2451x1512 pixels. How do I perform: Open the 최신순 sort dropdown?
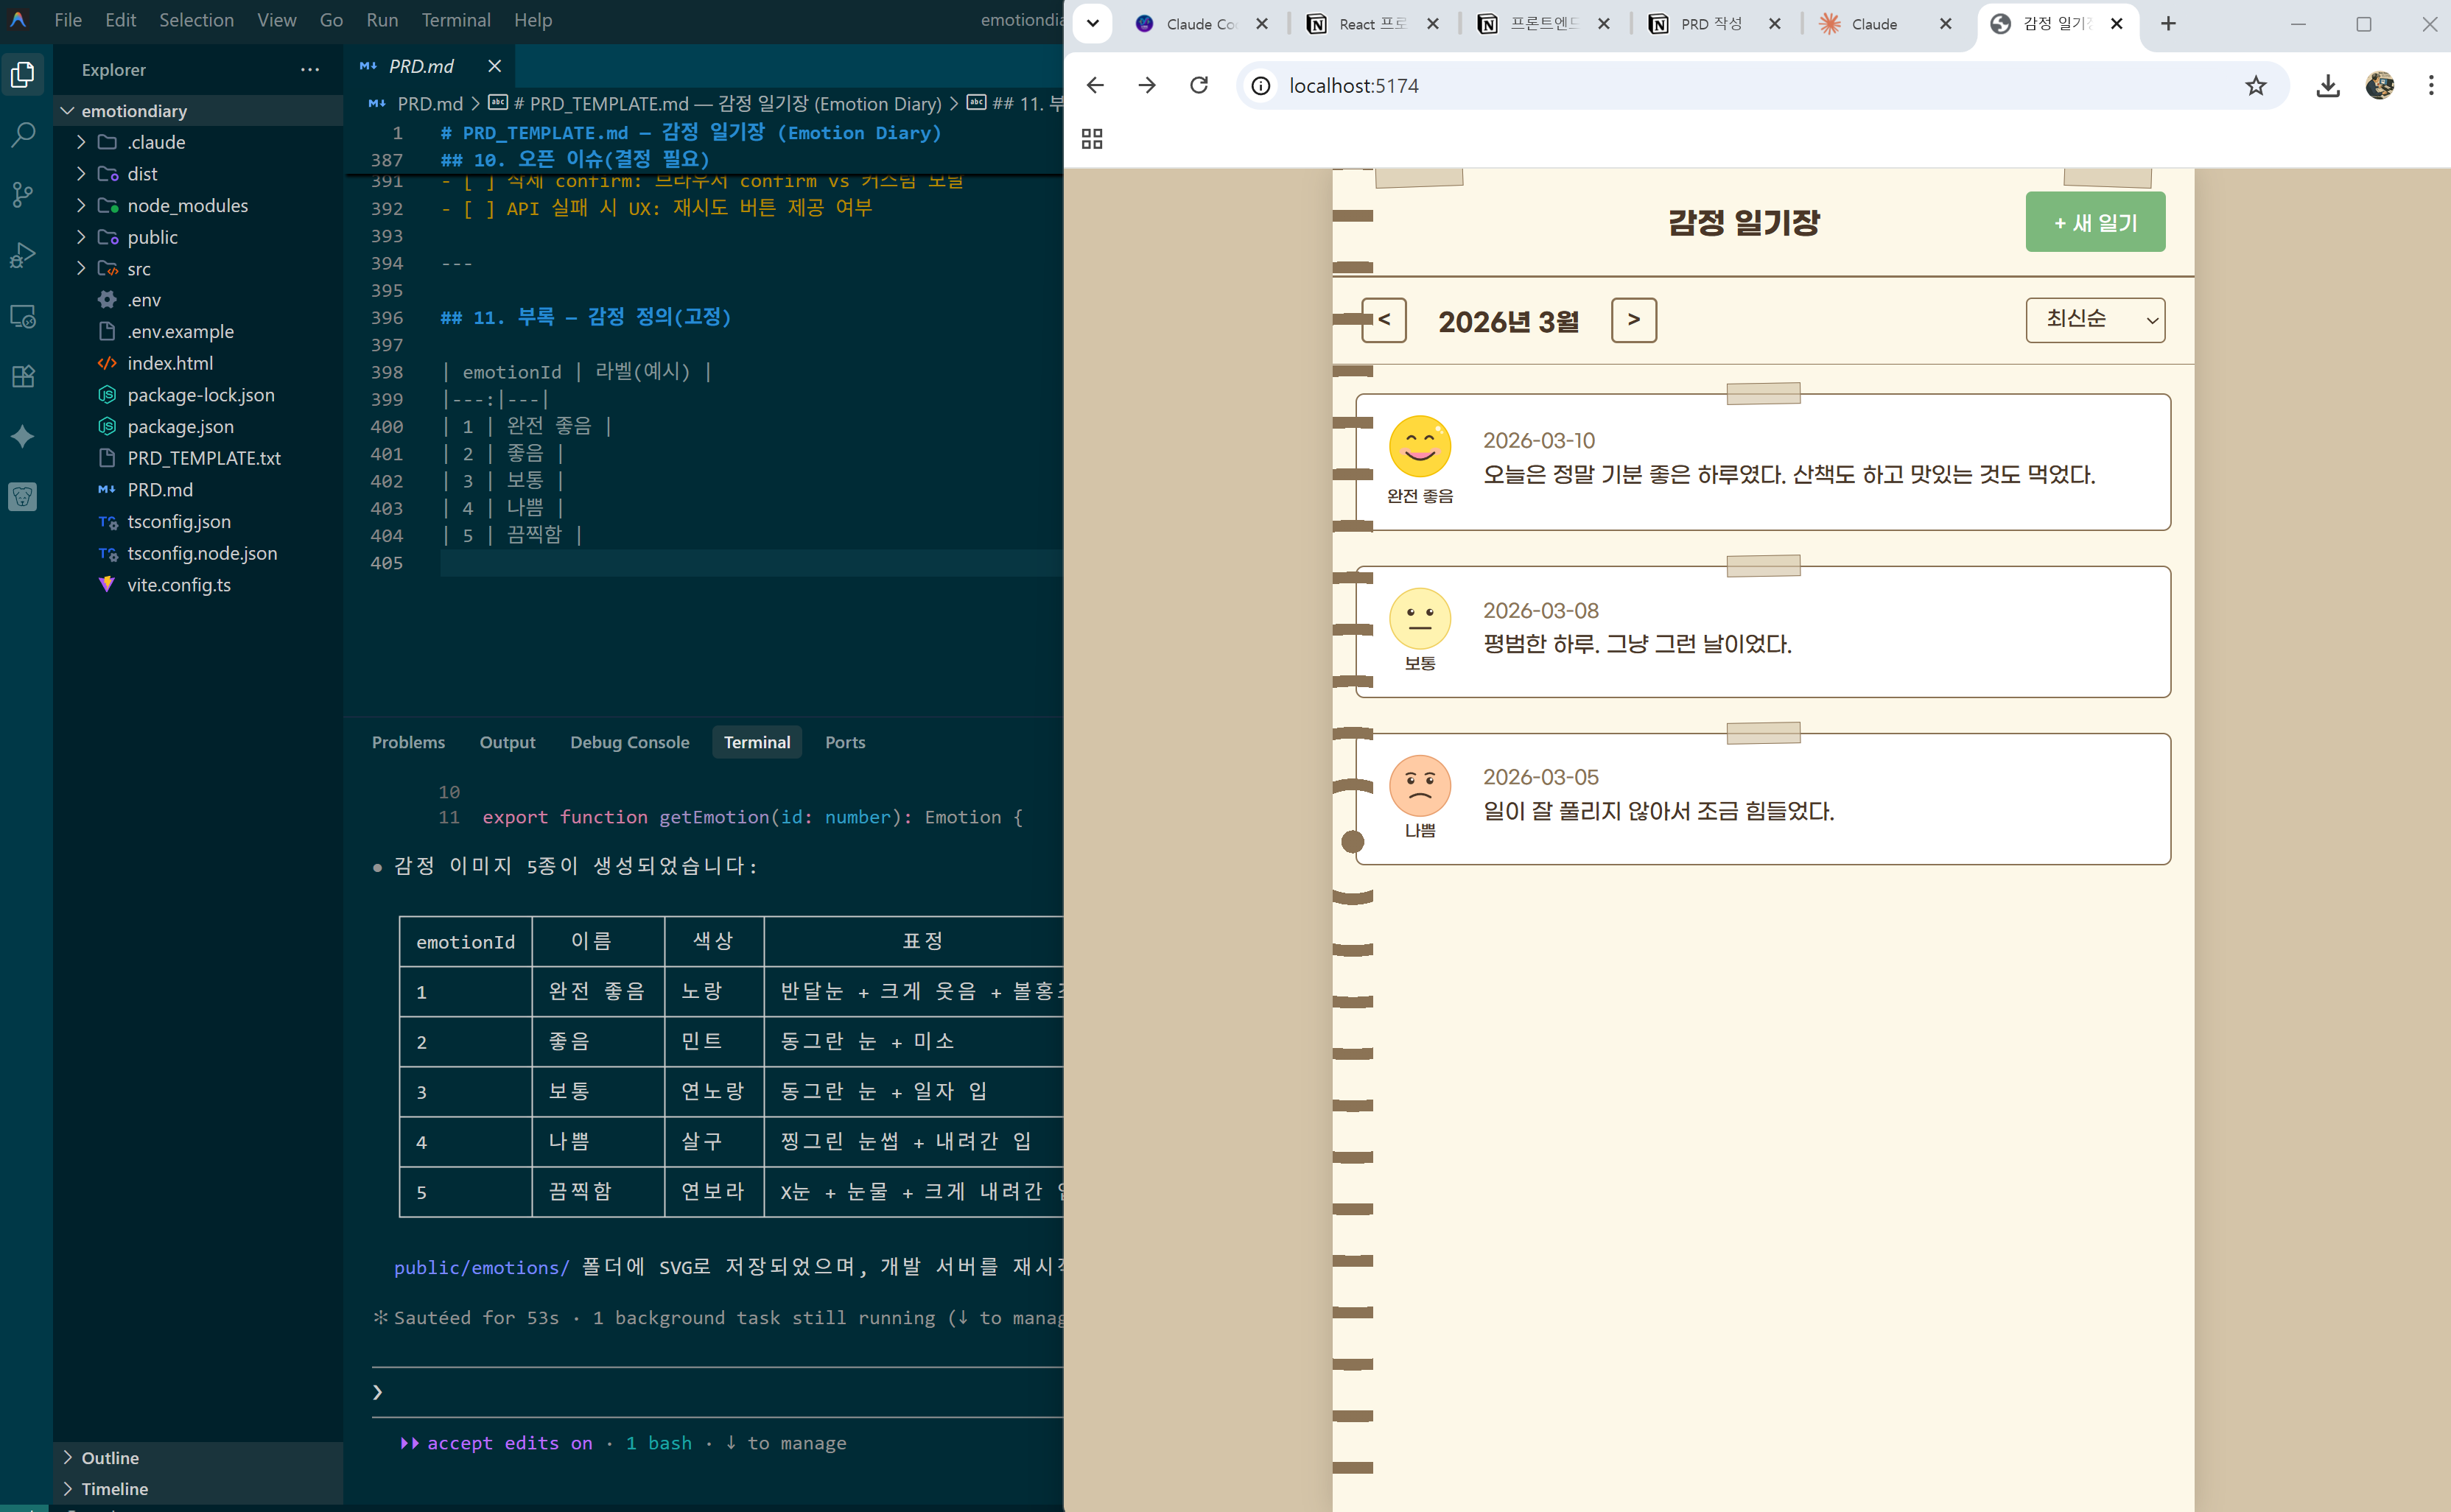click(x=2095, y=320)
